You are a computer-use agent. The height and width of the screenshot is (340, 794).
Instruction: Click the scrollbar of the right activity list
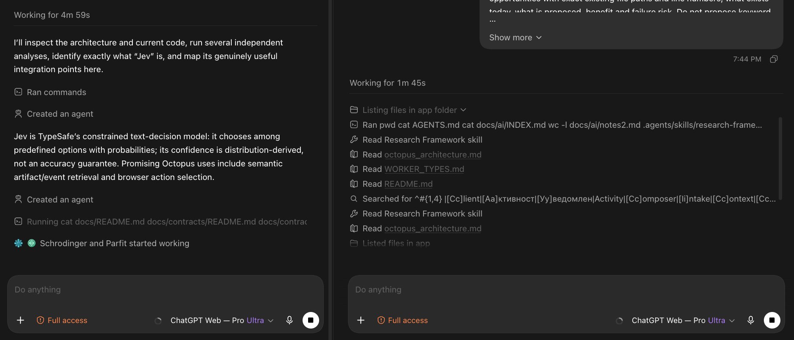coord(780,158)
